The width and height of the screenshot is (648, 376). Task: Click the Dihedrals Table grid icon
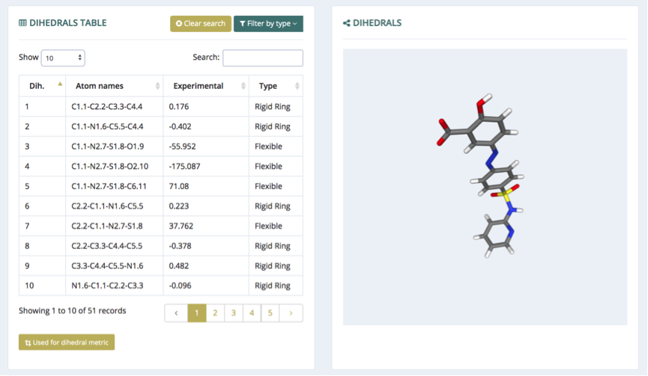pos(22,23)
